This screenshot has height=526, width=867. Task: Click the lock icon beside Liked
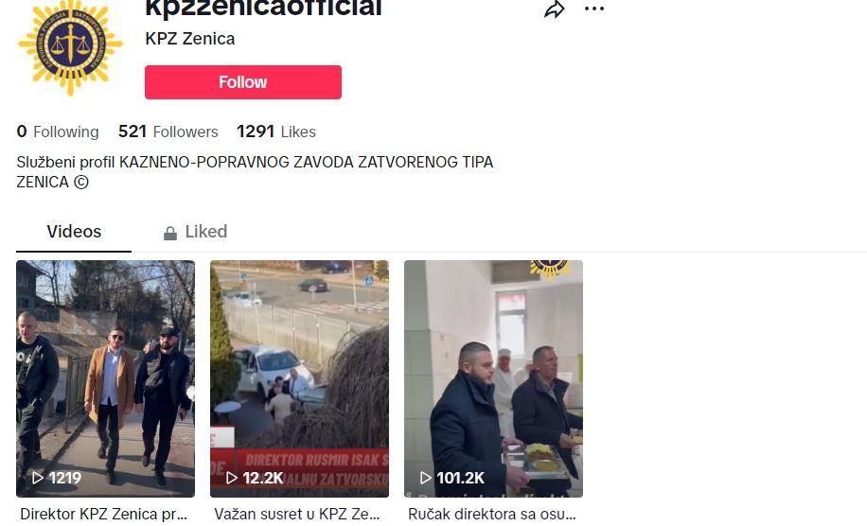coord(170,233)
